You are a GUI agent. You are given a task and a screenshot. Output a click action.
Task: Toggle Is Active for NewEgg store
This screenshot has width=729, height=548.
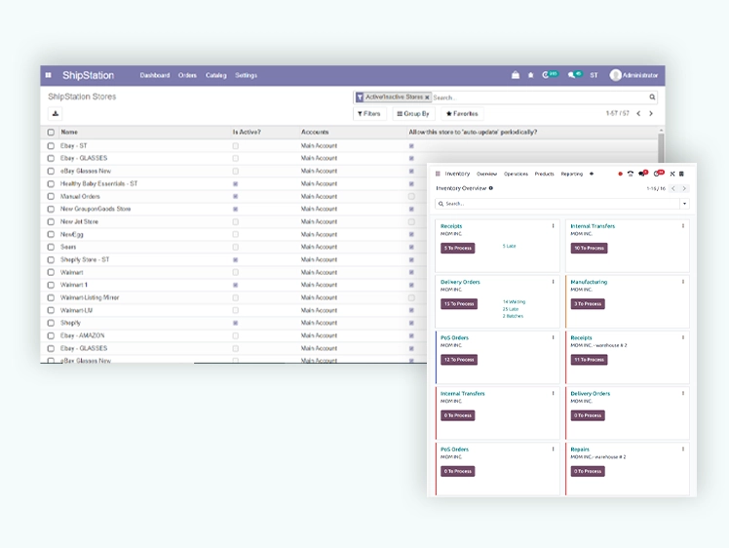tap(235, 234)
